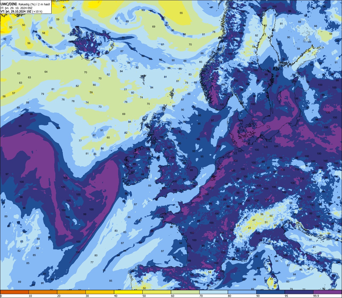Viewport: 342px width, 298px height.
Task: Click the legend tick label 60
Action: 173,296
